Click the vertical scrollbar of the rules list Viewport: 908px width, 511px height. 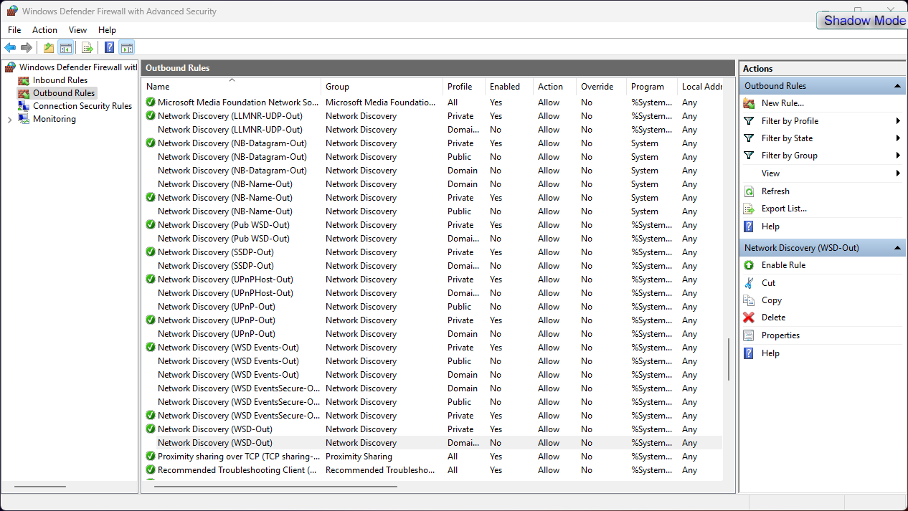(x=729, y=359)
